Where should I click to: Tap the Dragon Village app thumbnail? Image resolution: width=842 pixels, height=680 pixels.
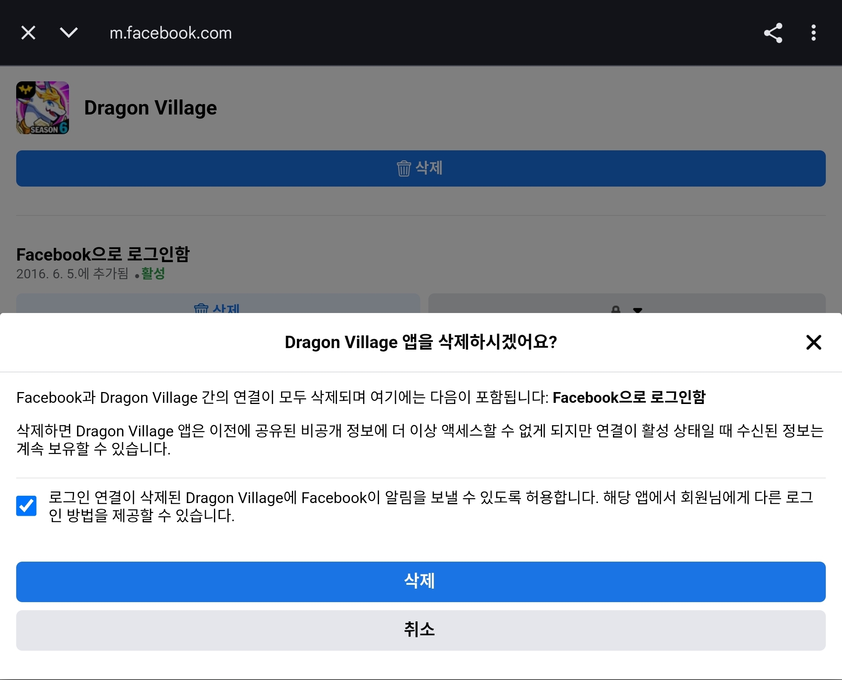pos(42,108)
